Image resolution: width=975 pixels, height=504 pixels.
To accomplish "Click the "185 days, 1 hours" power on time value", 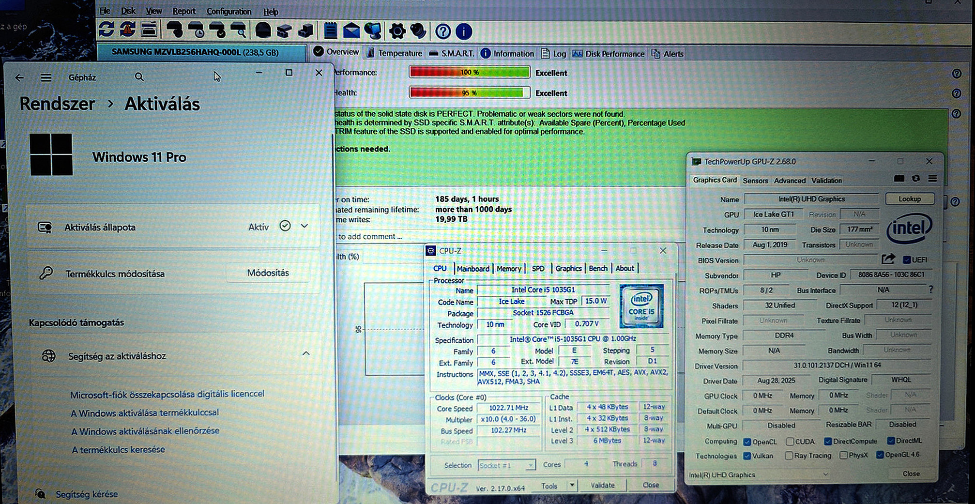I will point(467,199).
